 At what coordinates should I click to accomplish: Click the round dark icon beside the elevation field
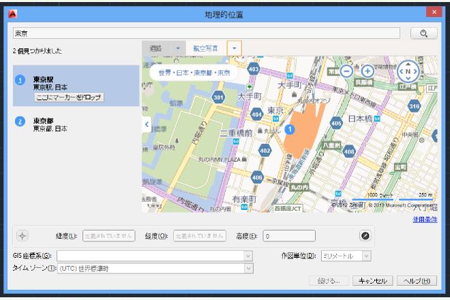(365, 236)
